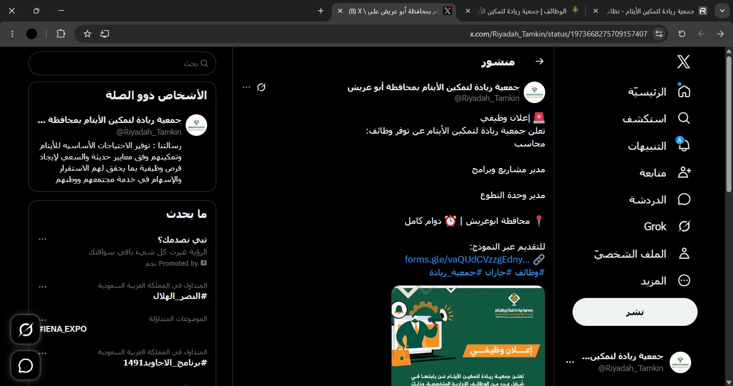This screenshot has height=386, width=733.
Task: Click the post author's name in the post header
Action: 434,87
